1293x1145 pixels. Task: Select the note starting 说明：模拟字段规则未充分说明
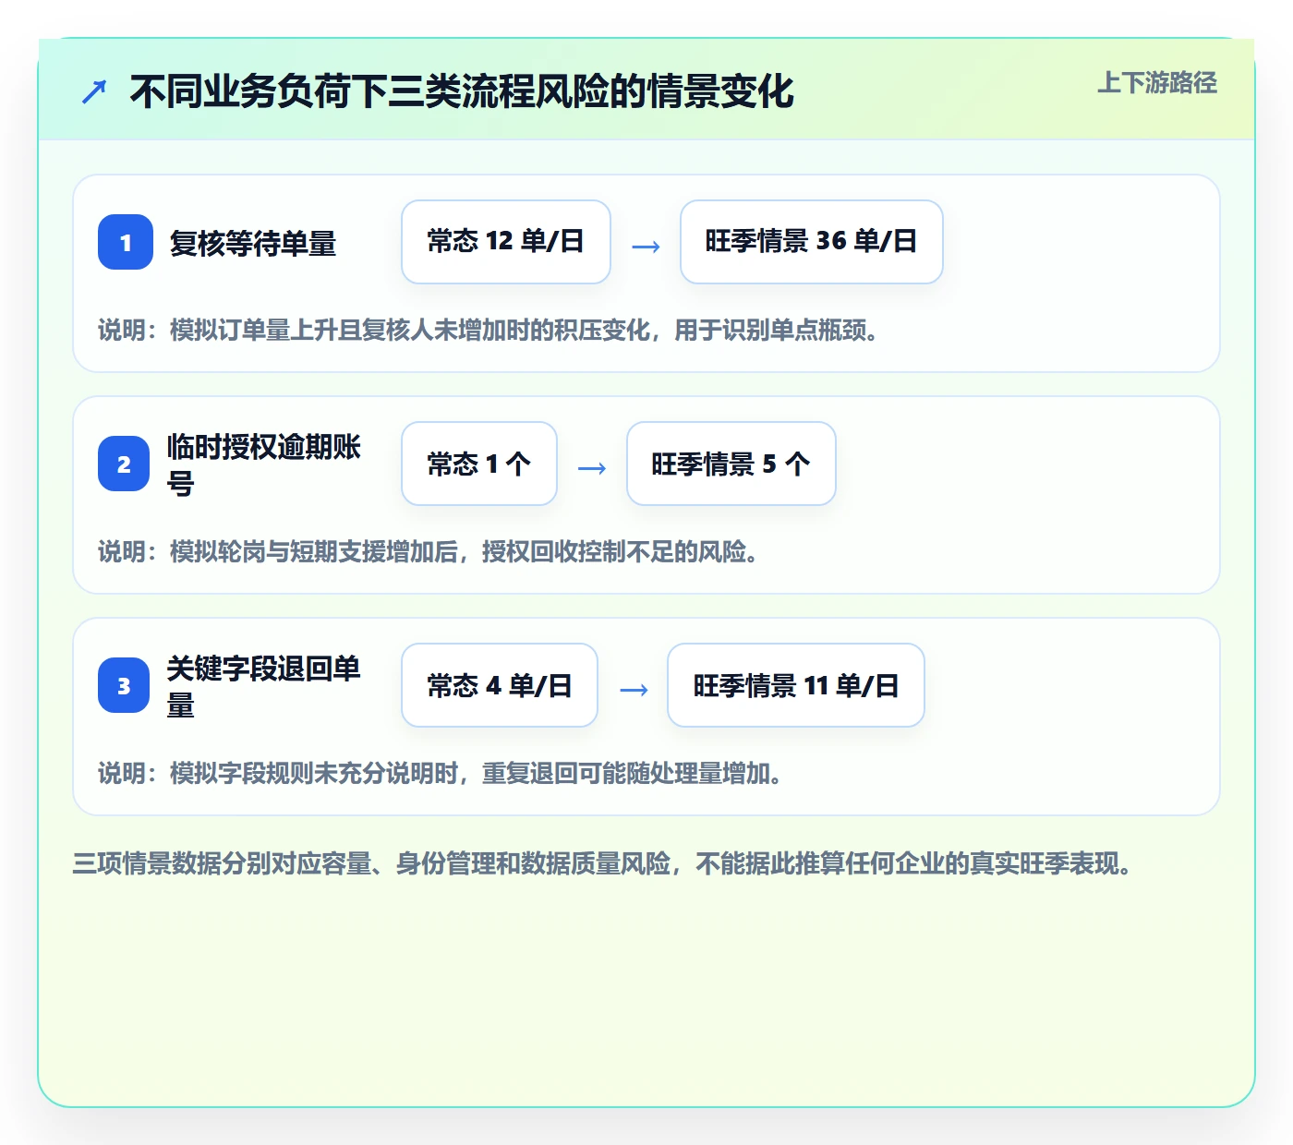pos(441,773)
